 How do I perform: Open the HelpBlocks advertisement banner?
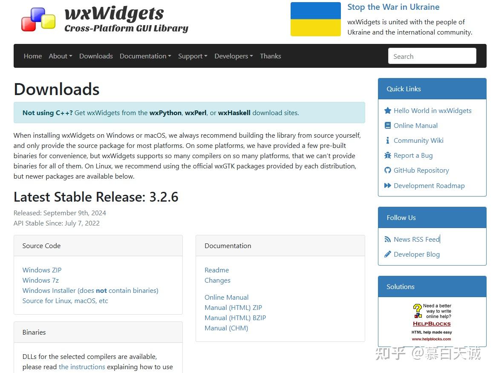[432, 322]
